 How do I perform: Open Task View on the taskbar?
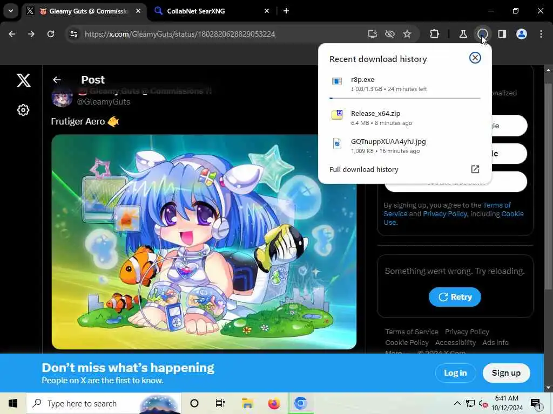(x=220, y=403)
